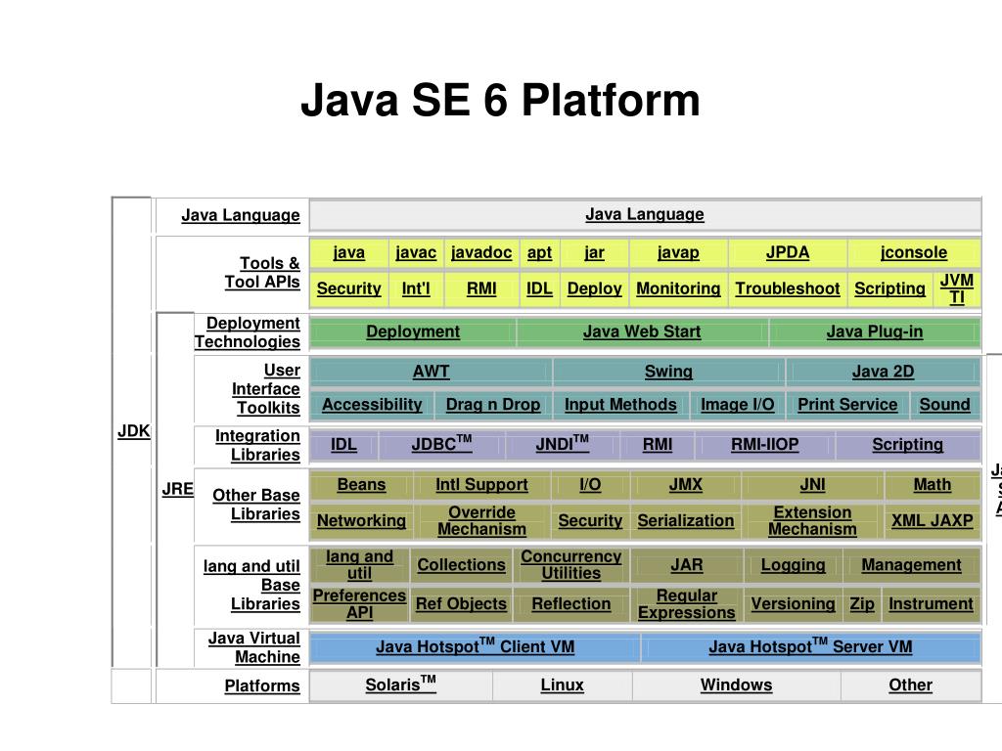Open the Deploy link
The height and width of the screenshot is (751, 1002).
[594, 288]
